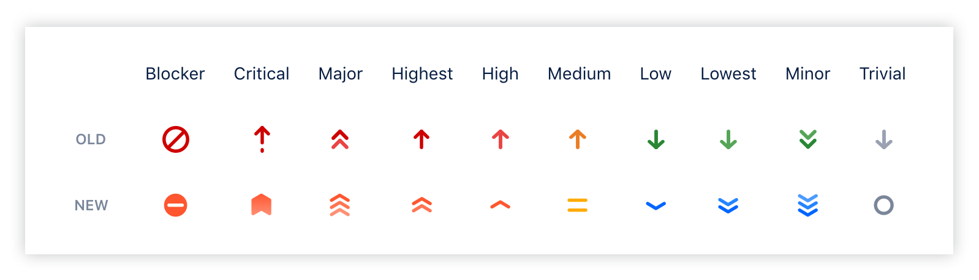The height and width of the screenshot is (280, 979).
Task: Click the new Trivial gray circle icon
Action: tap(883, 205)
